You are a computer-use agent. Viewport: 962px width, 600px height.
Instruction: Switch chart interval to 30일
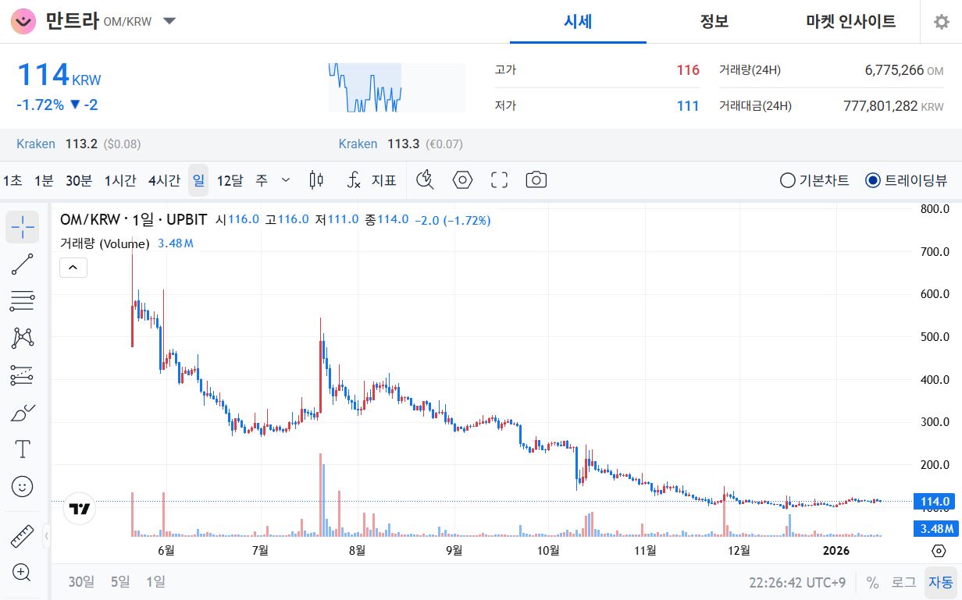click(x=80, y=582)
